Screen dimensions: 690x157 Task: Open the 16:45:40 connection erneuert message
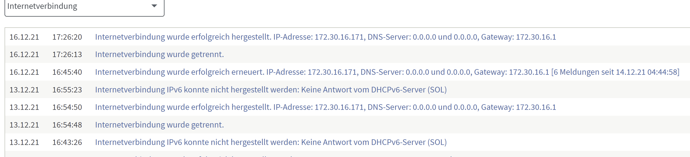387,72
